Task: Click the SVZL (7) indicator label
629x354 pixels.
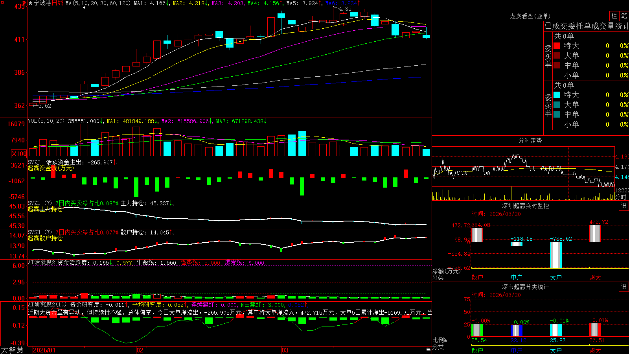Action: pos(40,203)
